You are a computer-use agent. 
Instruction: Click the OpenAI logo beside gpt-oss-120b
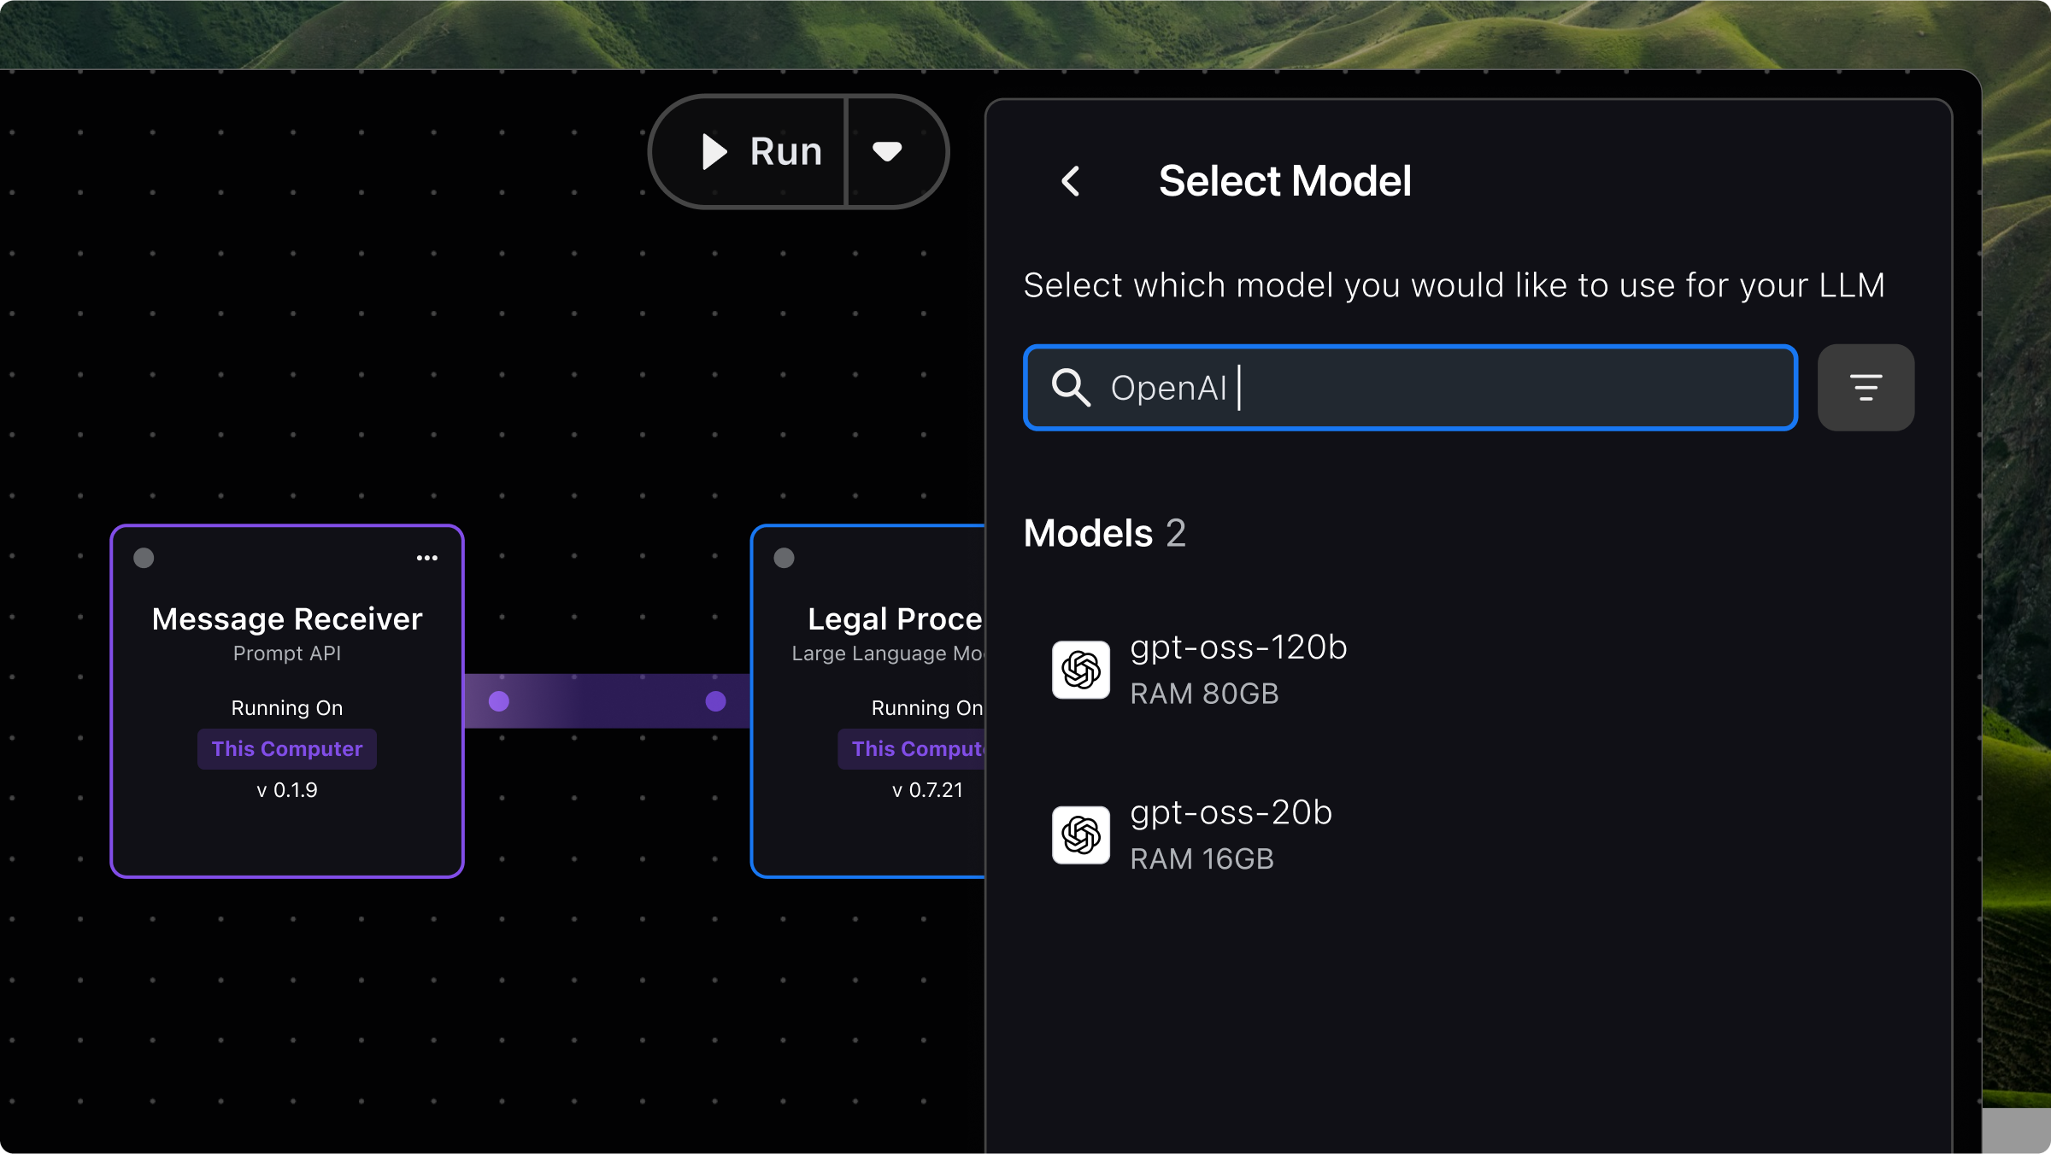1081,670
